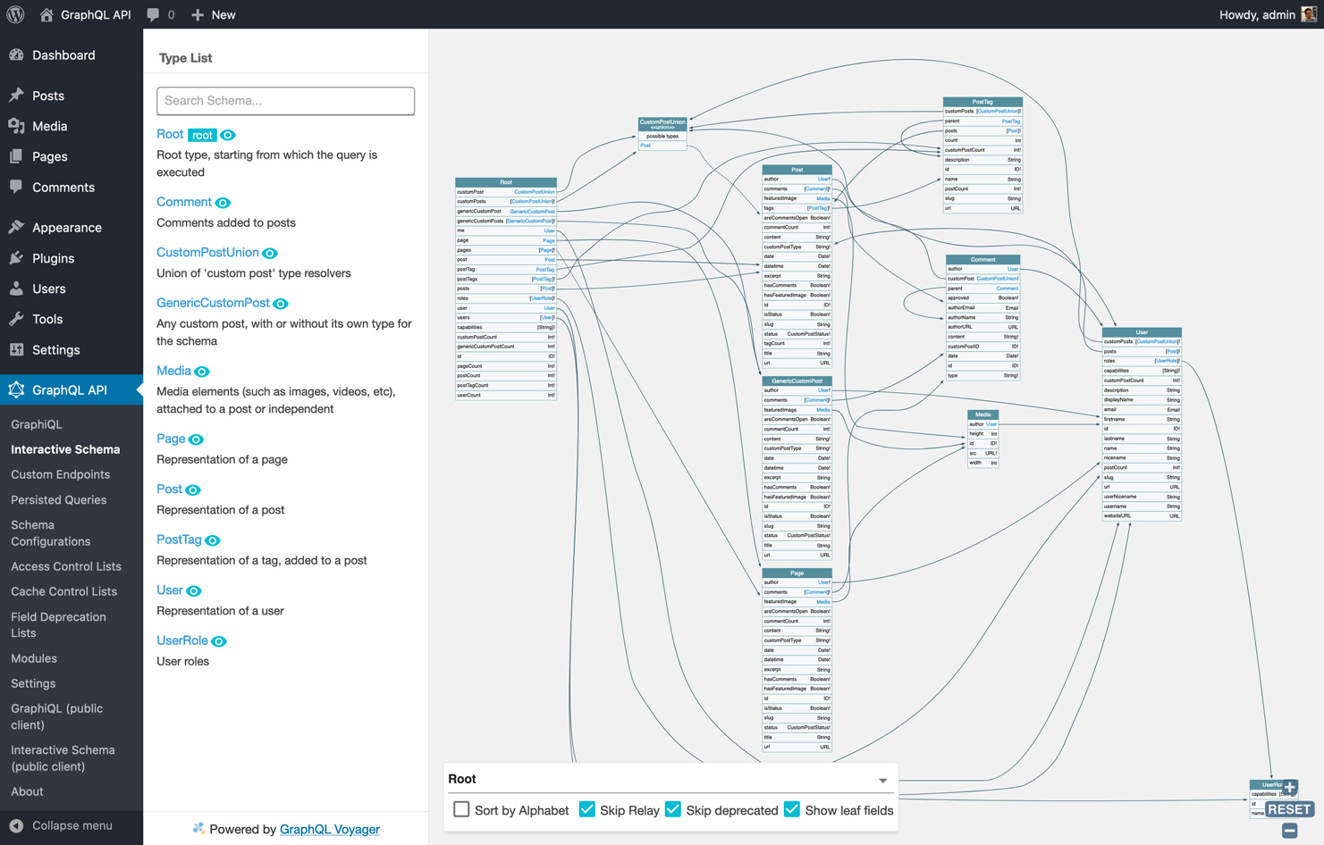Click the WordPress logo icon
Viewport: 1324px width, 845px height.
pos(15,14)
